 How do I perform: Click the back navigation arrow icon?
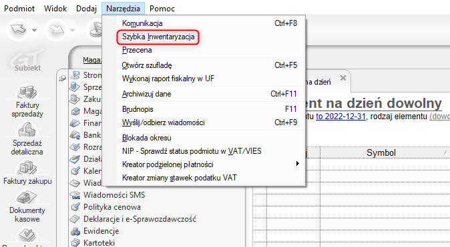[19, 29]
